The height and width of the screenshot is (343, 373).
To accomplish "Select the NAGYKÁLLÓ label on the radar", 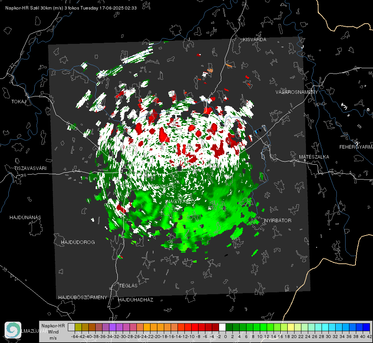I will click(181, 202).
